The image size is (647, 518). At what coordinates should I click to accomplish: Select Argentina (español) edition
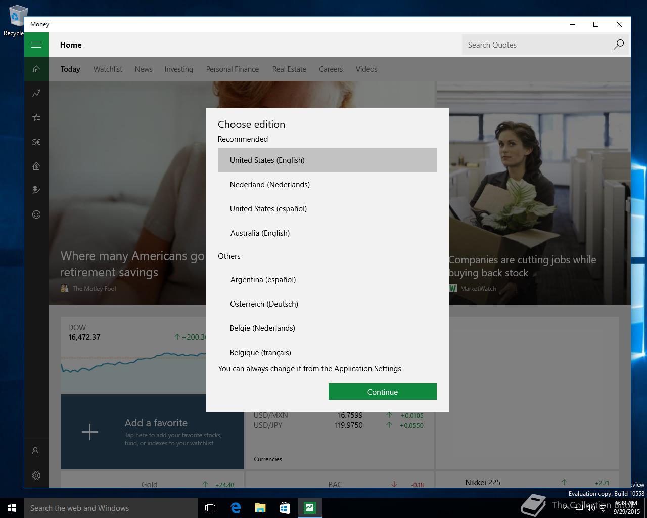point(328,279)
